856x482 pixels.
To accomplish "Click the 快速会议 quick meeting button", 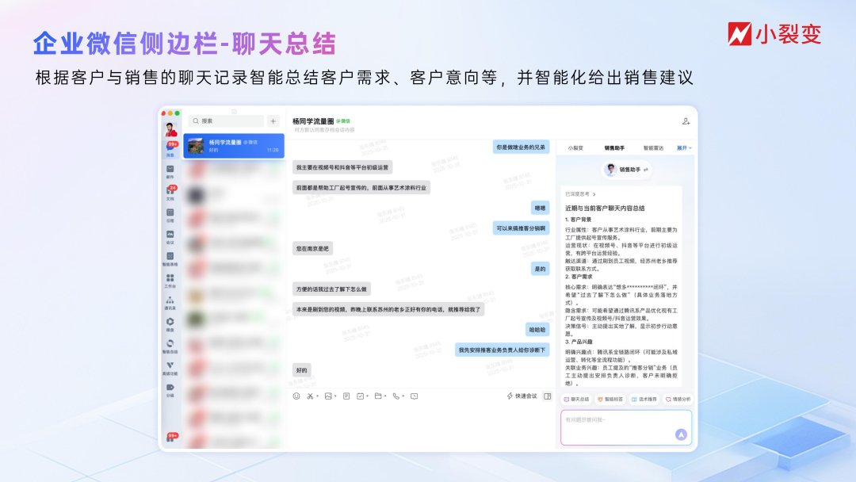I will (522, 396).
